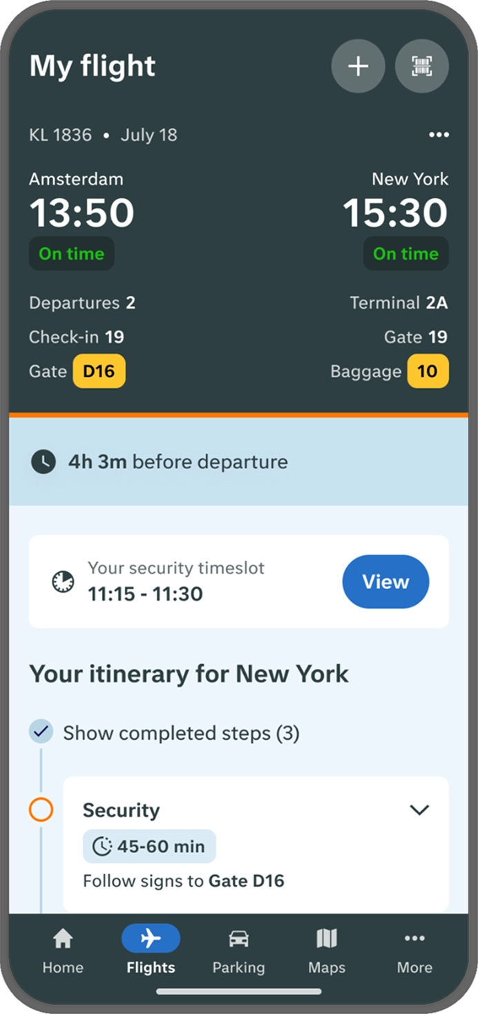
Task: Open the three-dot flight options menu
Action: [x=439, y=135]
